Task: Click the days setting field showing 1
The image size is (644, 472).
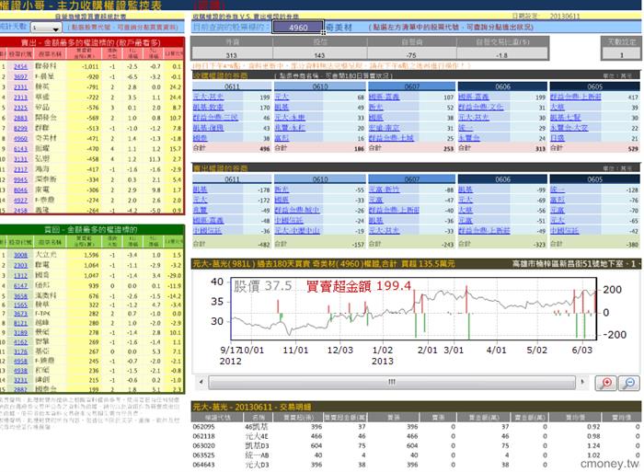Action: [621, 54]
